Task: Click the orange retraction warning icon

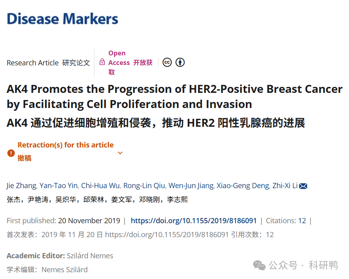Action: point(11,153)
